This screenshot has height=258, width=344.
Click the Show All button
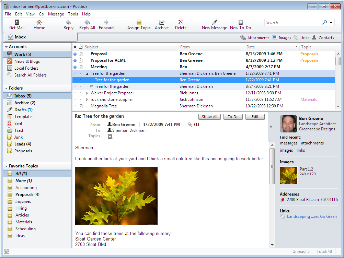(x=209, y=117)
